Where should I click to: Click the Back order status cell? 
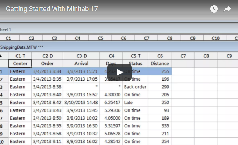tap(135, 87)
